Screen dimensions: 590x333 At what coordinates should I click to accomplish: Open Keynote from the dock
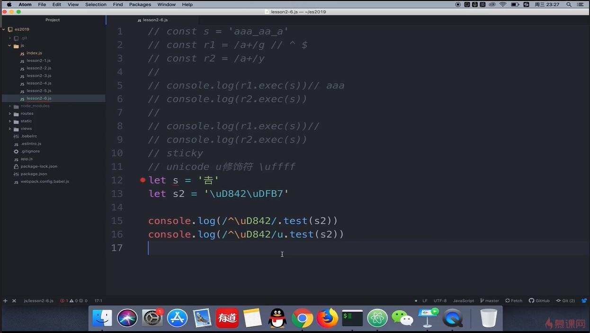pos(428,318)
